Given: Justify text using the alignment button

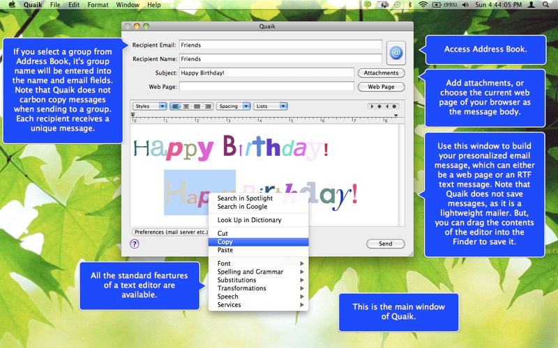Looking at the screenshot, I should [197, 106].
